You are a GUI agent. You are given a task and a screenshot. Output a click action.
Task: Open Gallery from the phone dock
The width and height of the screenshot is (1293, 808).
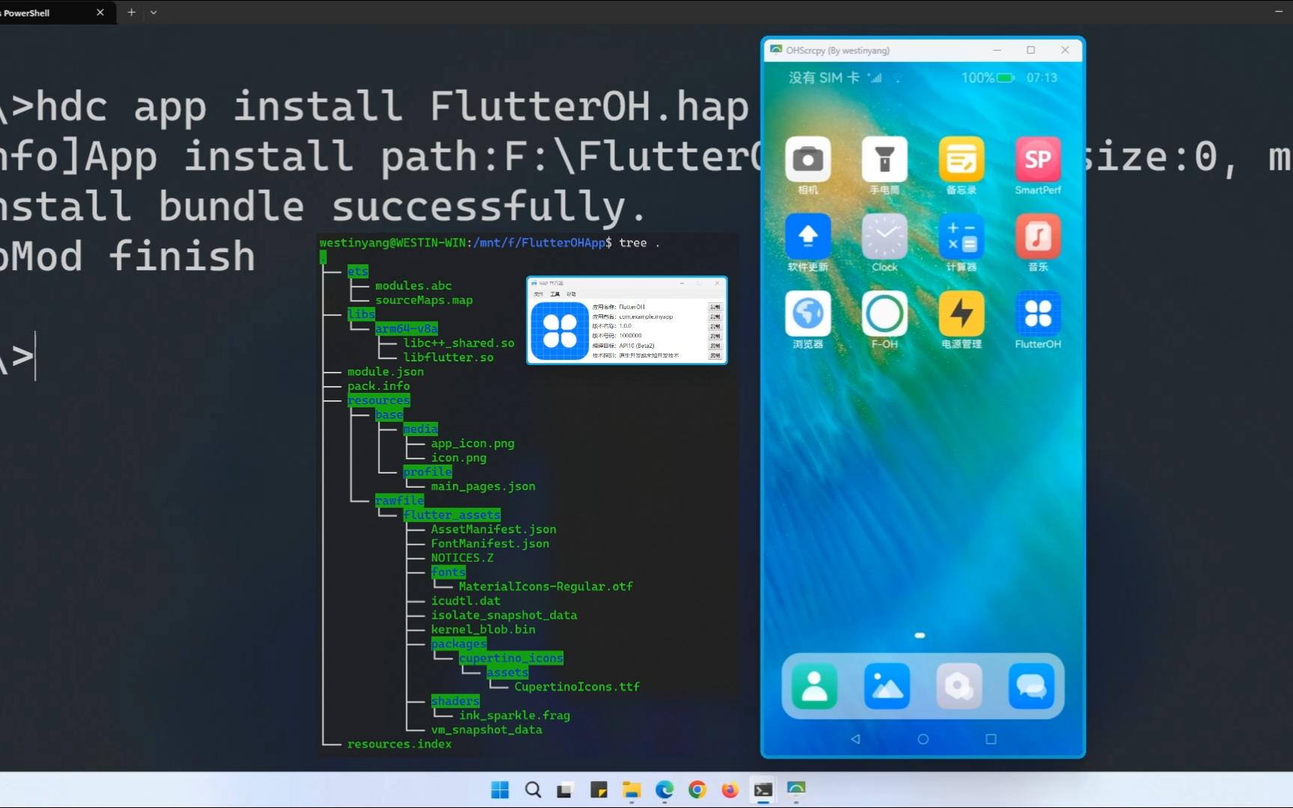[x=886, y=685]
